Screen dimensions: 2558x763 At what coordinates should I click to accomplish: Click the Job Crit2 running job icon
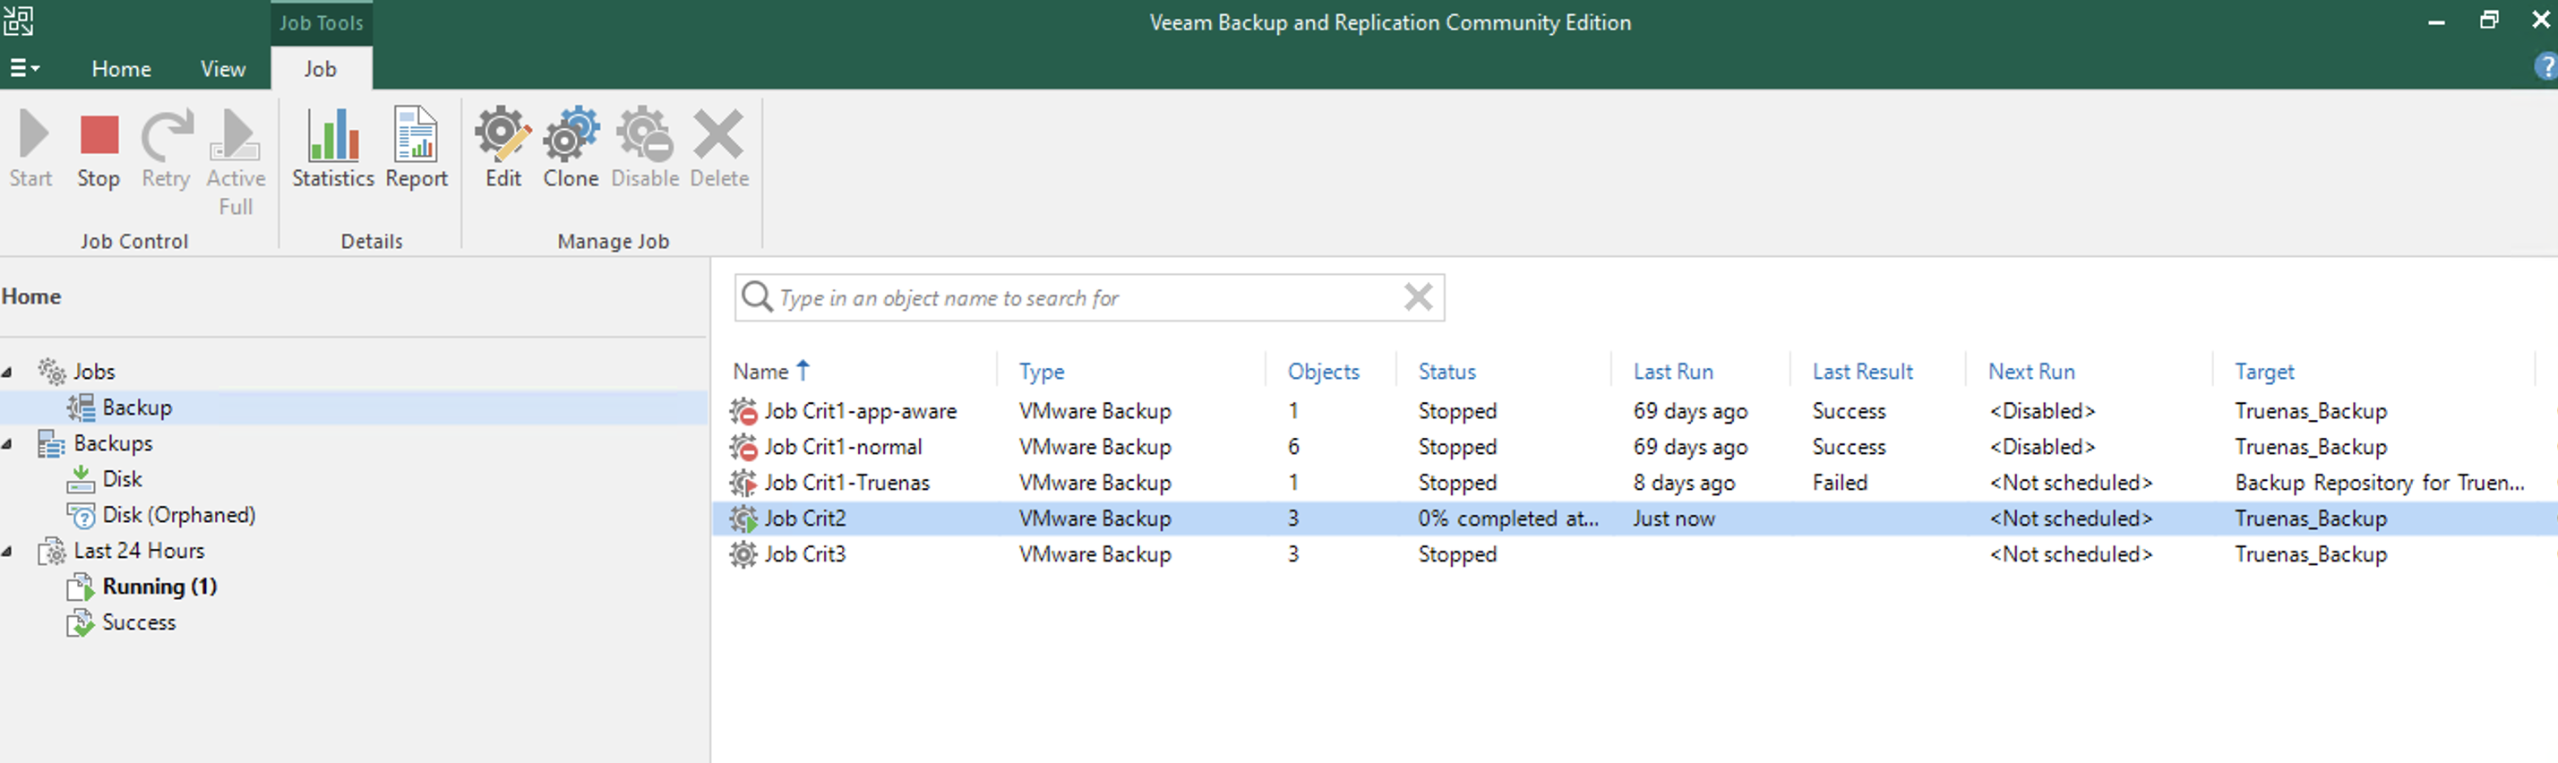(x=743, y=518)
